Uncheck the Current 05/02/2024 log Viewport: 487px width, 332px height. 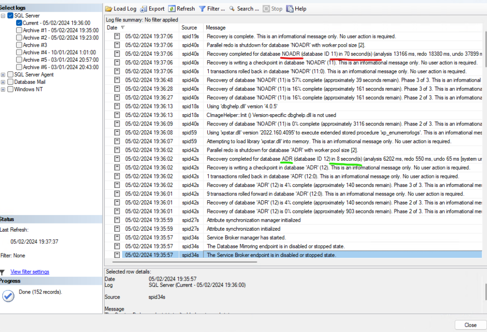[18, 23]
